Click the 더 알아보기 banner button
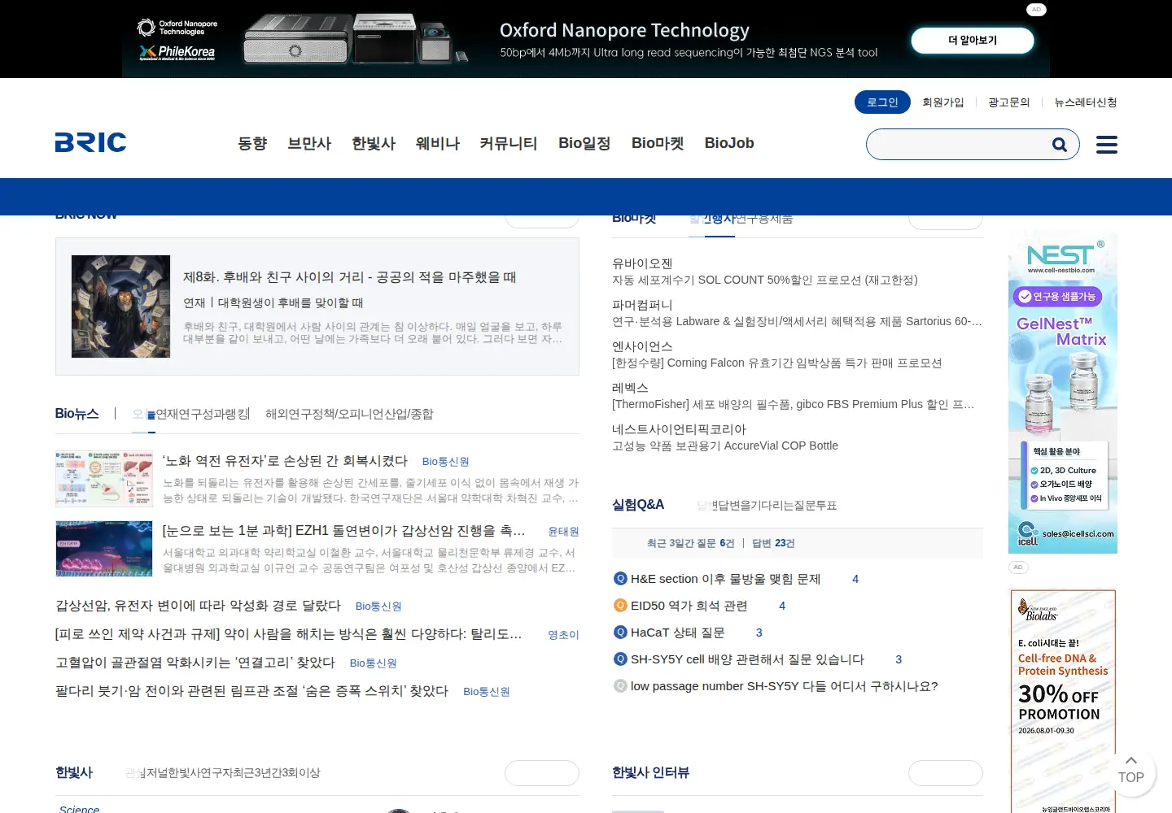 [973, 41]
